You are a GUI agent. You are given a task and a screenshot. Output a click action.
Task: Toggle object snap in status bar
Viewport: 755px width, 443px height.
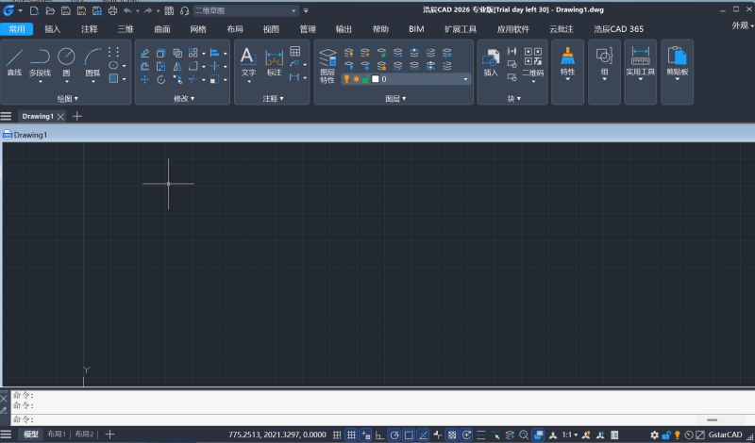(x=409, y=435)
